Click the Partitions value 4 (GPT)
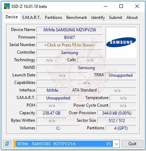Viewport: 146px width, 151px height. 121,128
